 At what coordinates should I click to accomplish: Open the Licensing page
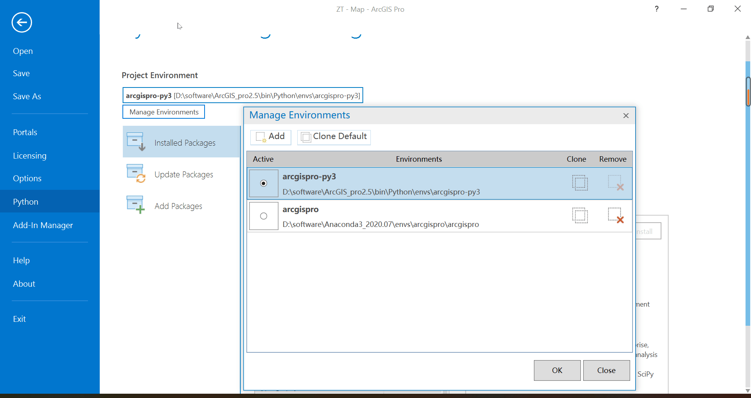point(29,156)
